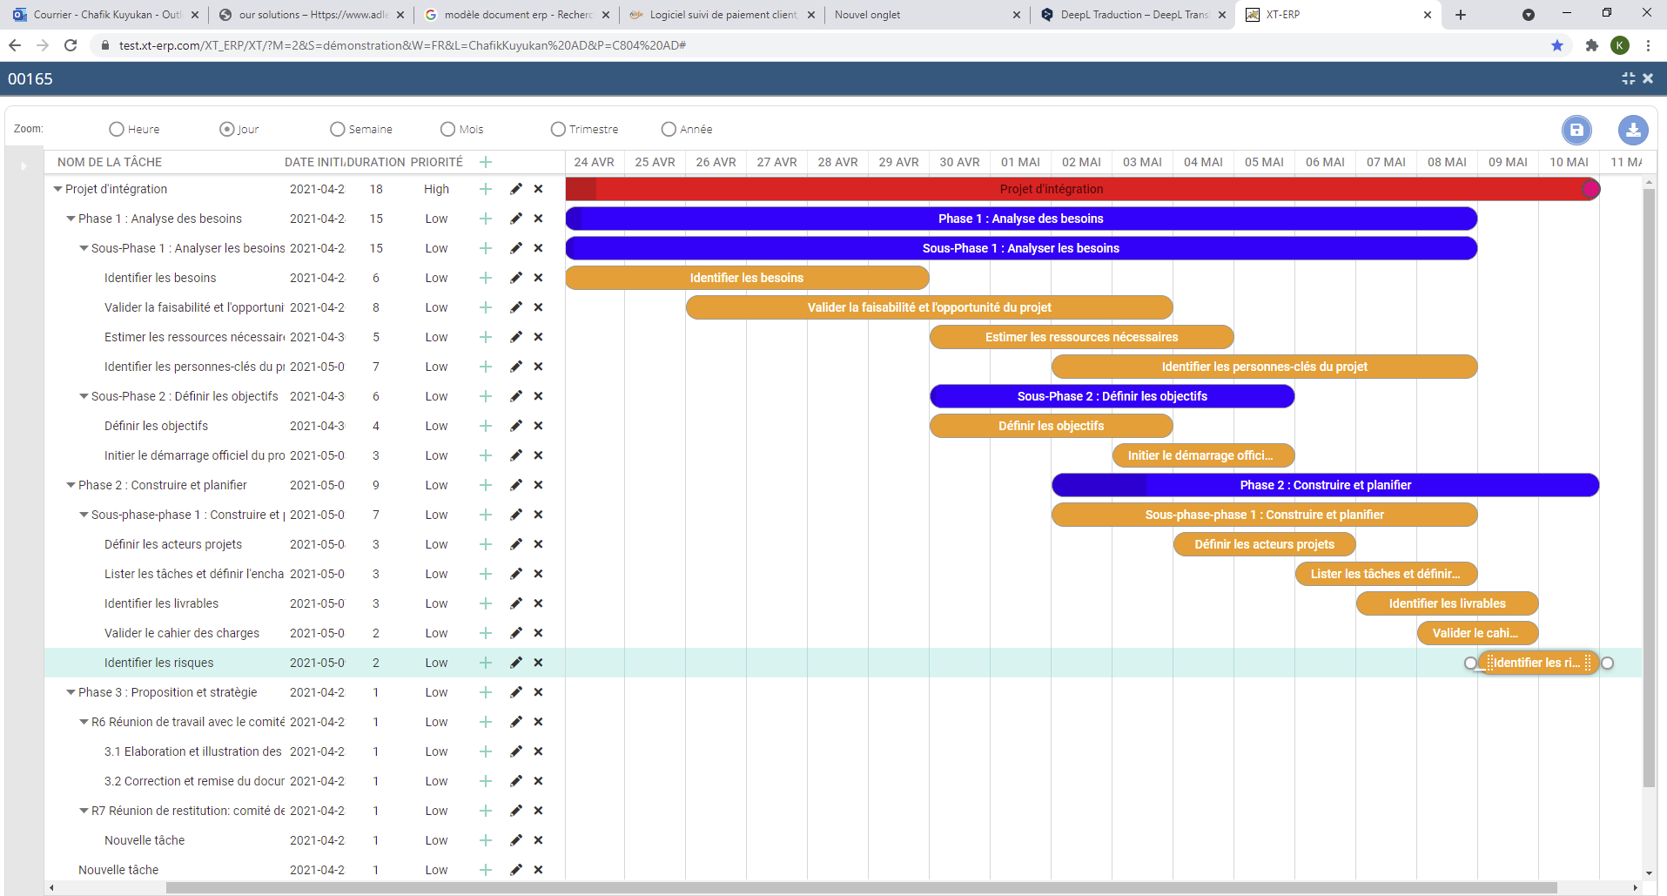
Task: Switch to the our solutions browser tab
Action: click(x=312, y=15)
